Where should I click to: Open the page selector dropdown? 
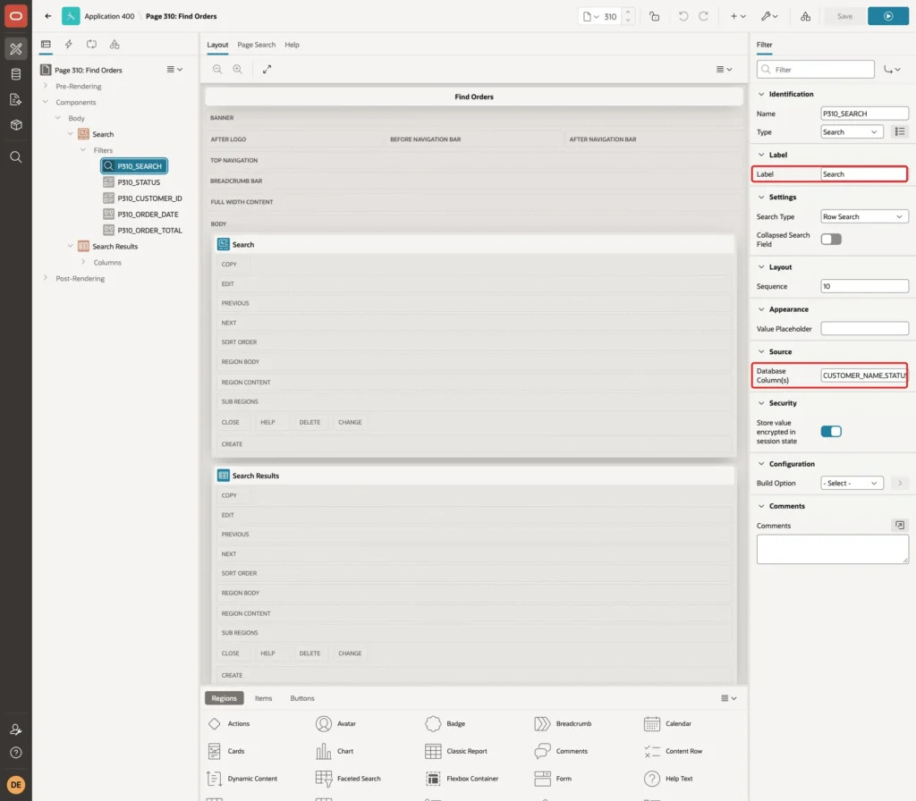coord(591,16)
